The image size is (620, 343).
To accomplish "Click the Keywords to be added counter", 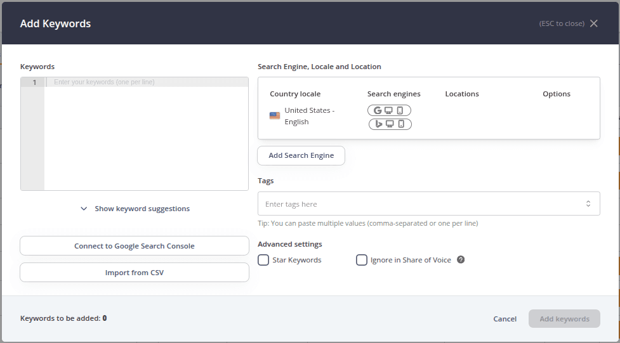I will tap(63, 318).
